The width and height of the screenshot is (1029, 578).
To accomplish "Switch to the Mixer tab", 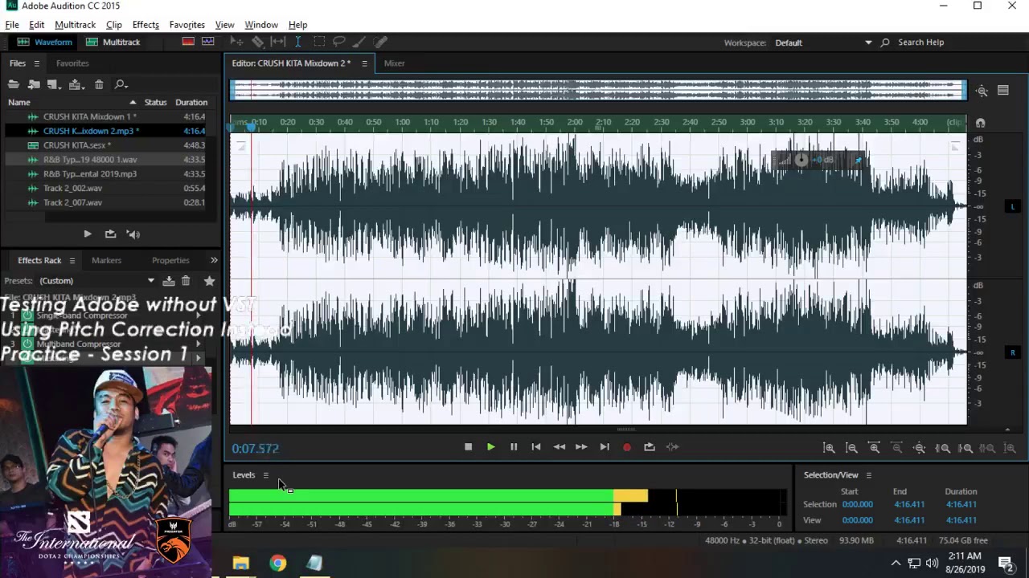I will tap(394, 63).
